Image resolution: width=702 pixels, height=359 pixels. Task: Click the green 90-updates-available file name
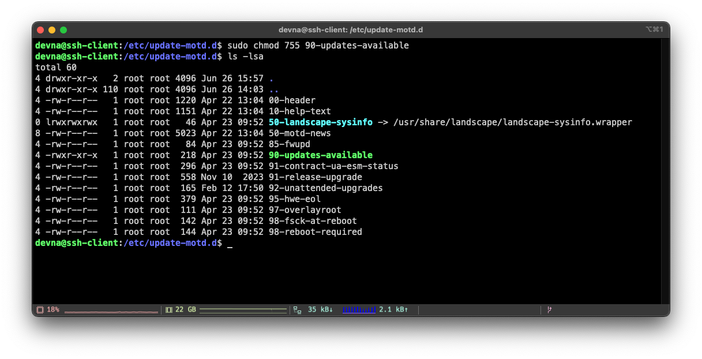click(321, 155)
